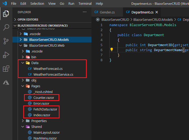Click BlazorServerCRUD.Models in the breadcrumb
Viewport: 189px width, 140px height.
click(x=153, y=20)
